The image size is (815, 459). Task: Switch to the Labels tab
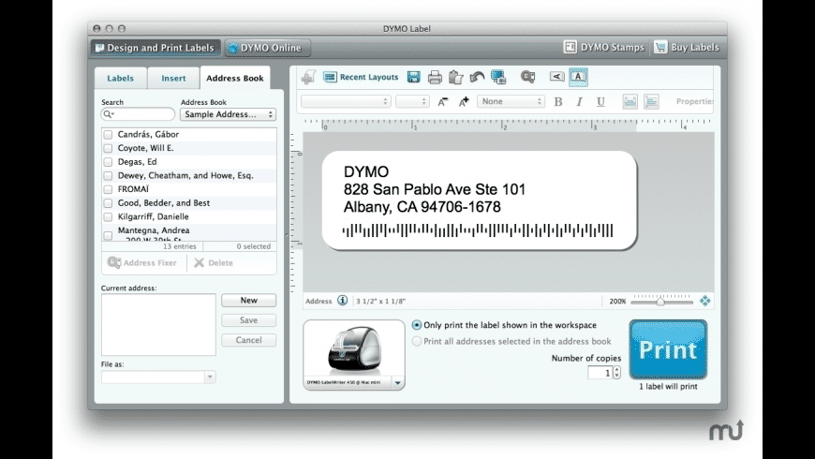pyautogui.click(x=120, y=78)
